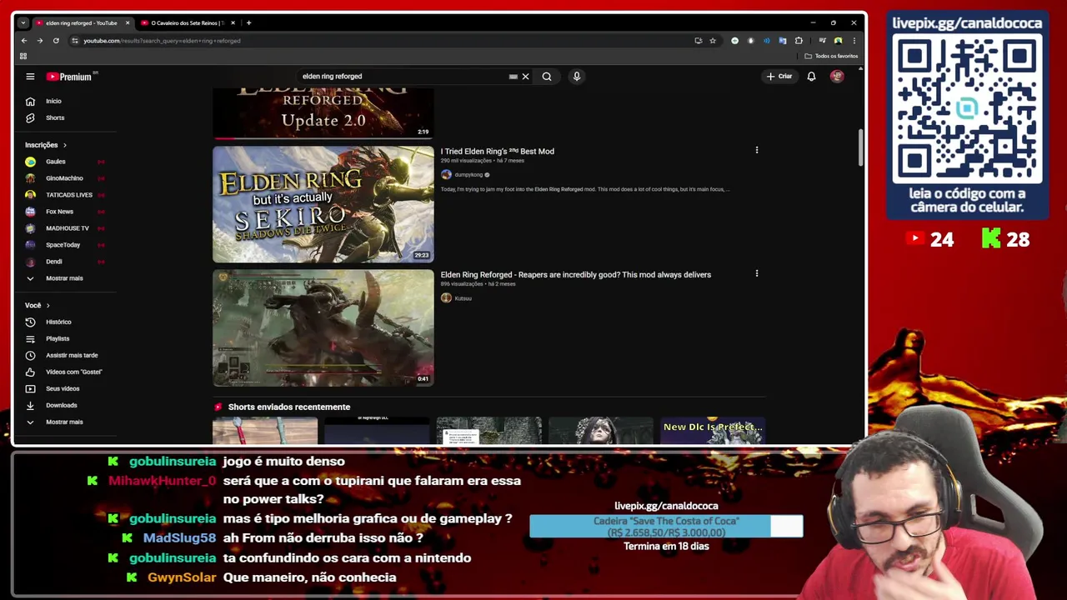Image resolution: width=1067 pixels, height=600 pixels.
Task: Open more options for "I Tried Elden Ring's Best Mod"
Action: point(757,151)
